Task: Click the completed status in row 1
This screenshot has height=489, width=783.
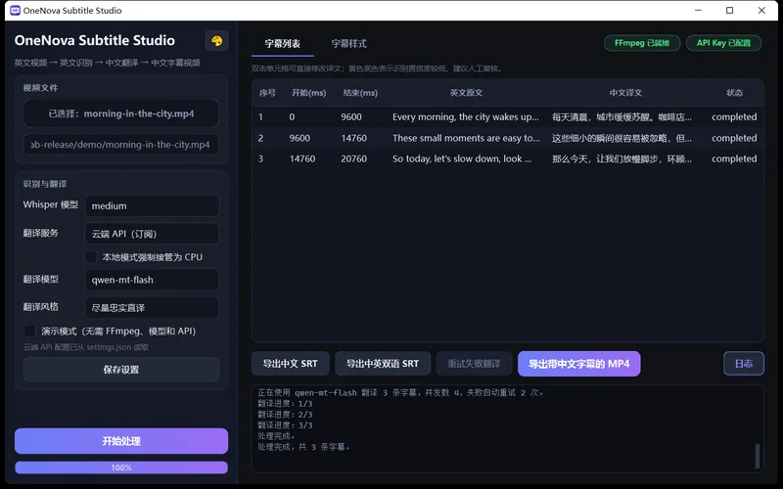Action: tap(734, 117)
